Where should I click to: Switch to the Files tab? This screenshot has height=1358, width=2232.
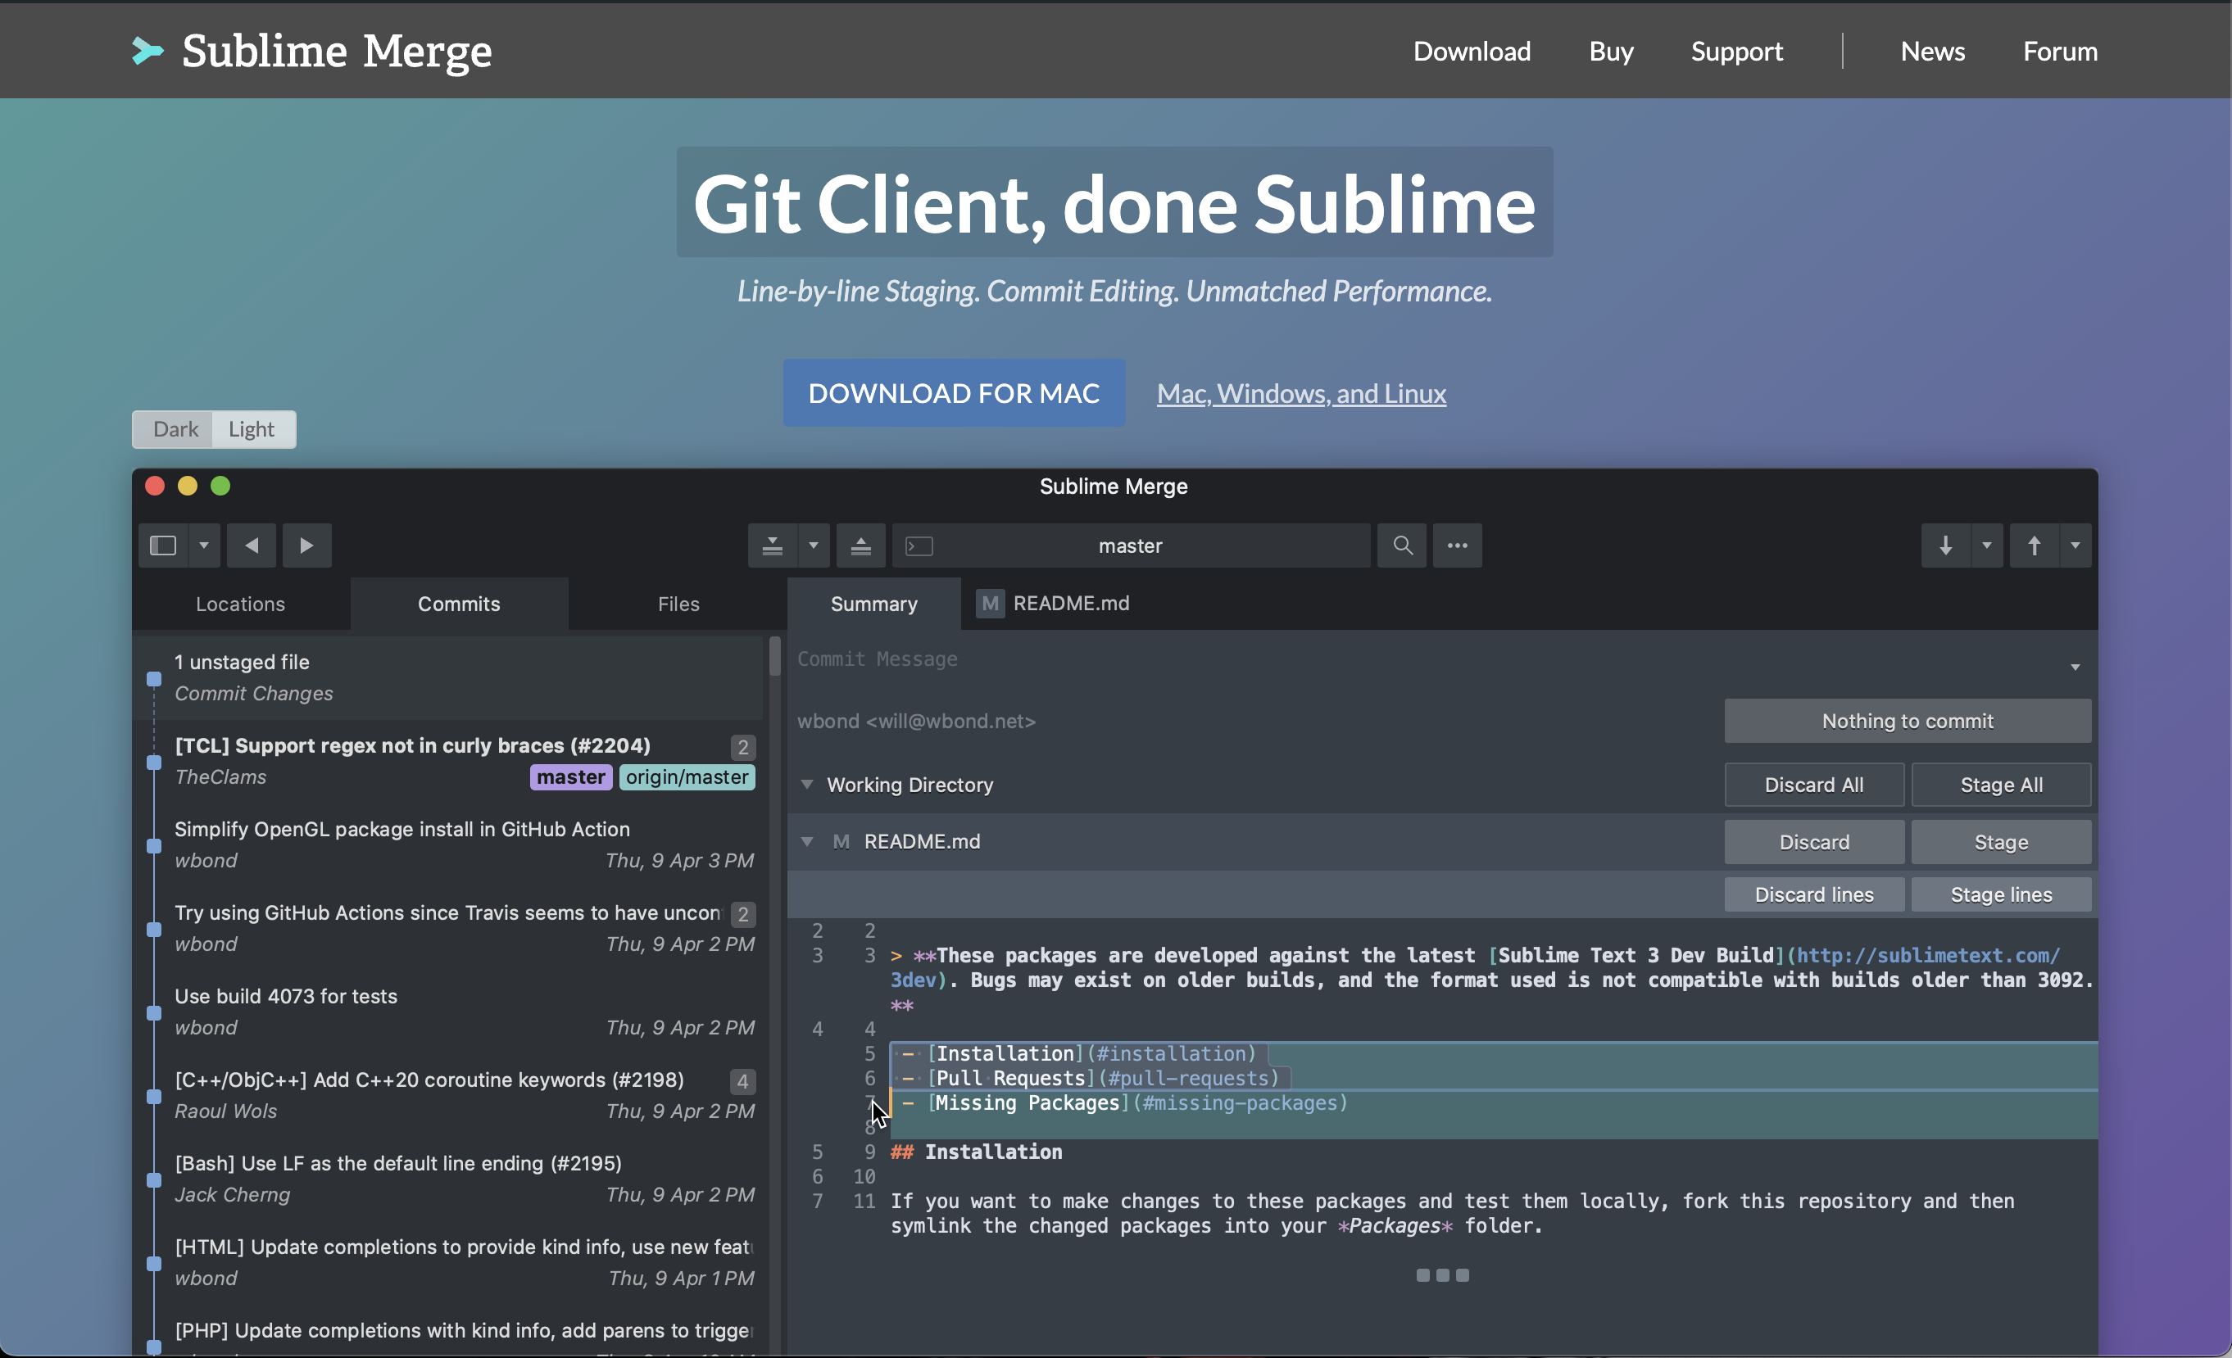click(678, 604)
